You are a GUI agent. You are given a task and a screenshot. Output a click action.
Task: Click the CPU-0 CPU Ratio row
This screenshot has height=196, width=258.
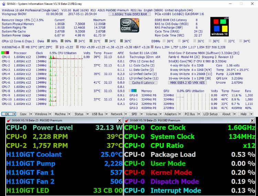190,145
